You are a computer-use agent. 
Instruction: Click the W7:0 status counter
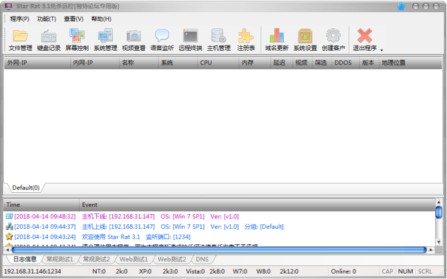(240, 271)
